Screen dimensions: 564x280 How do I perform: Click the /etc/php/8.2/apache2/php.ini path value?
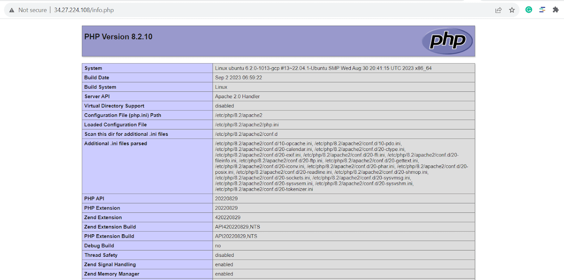[x=247, y=125]
